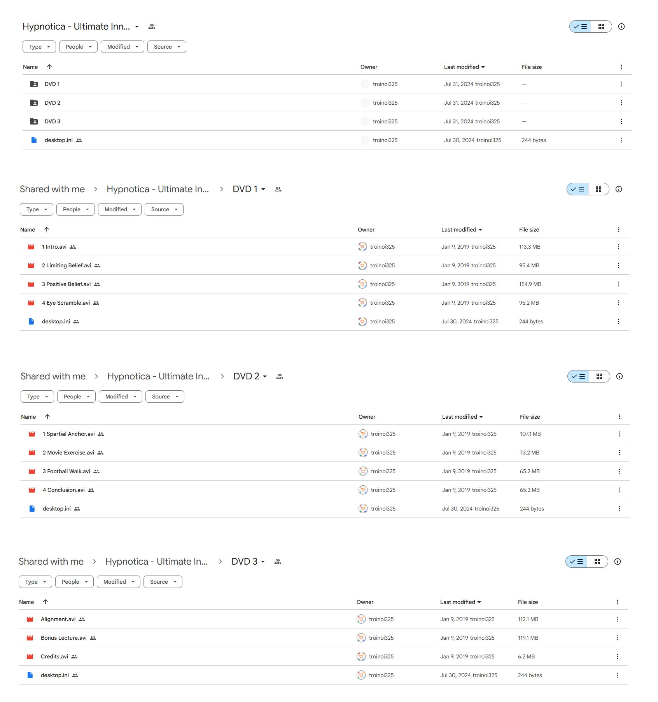Open more actions for Credits.avi
This screenshot has height=702, width=658.
point(618,656)
